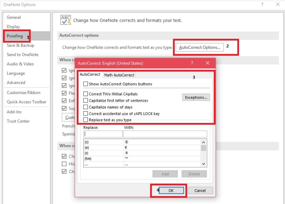Open help in the AutoCorrect dialog
285x204 pixels.
[x=192, y=63]
